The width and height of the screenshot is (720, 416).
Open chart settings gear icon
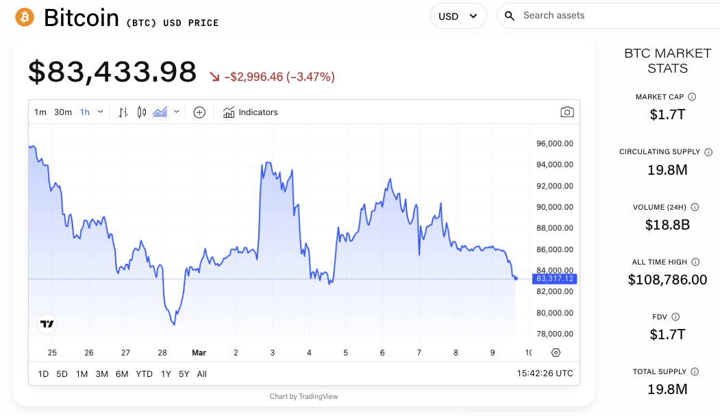click(x=556, y=353)
